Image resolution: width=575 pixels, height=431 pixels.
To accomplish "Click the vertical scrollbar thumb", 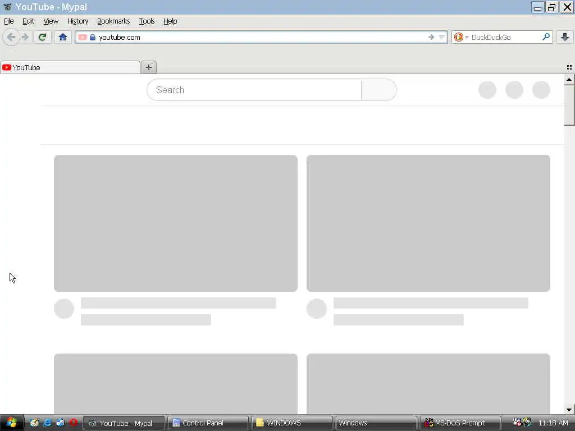I will pyautogui.click(x=569, y=106).
